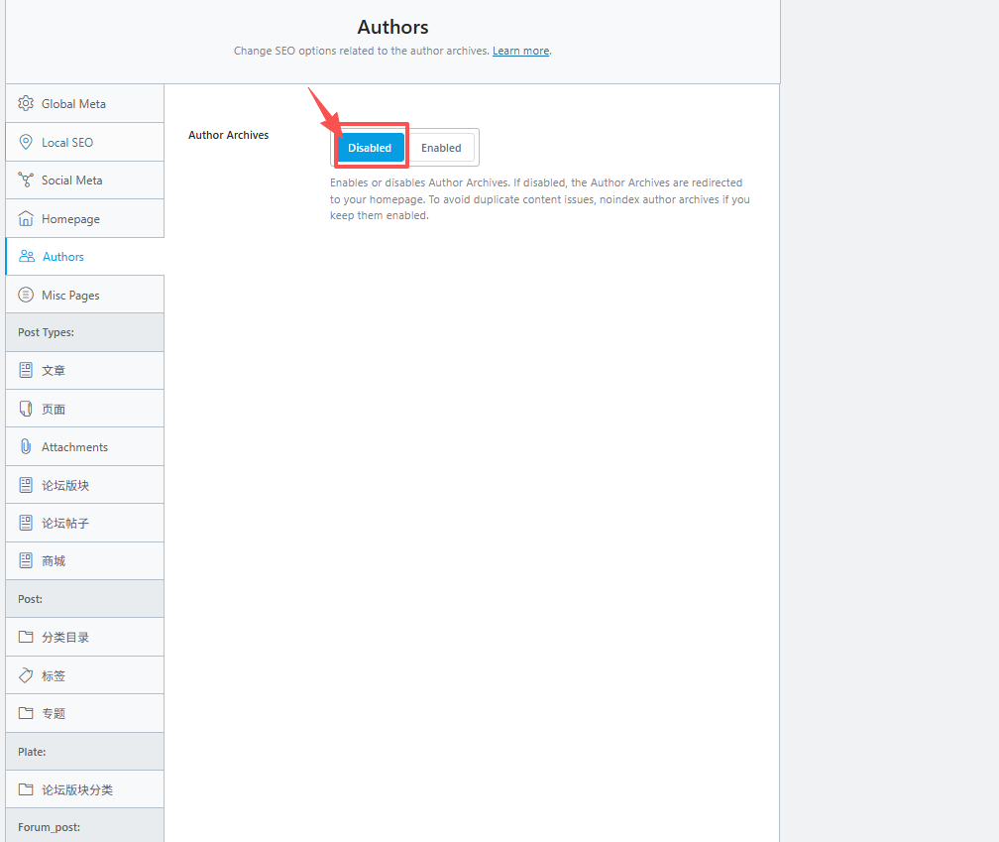Viewport: 999px width, 842px height.
Task: Click the Misc Pages list icon
Action: click(26, 296)
